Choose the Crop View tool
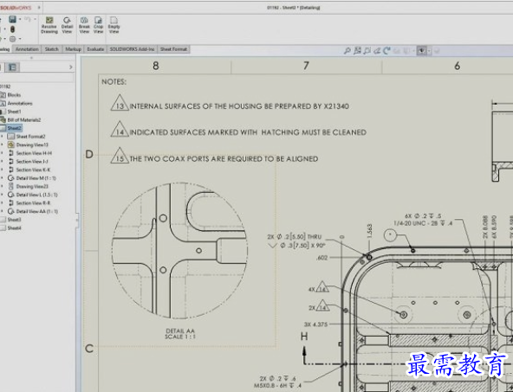 98,25
